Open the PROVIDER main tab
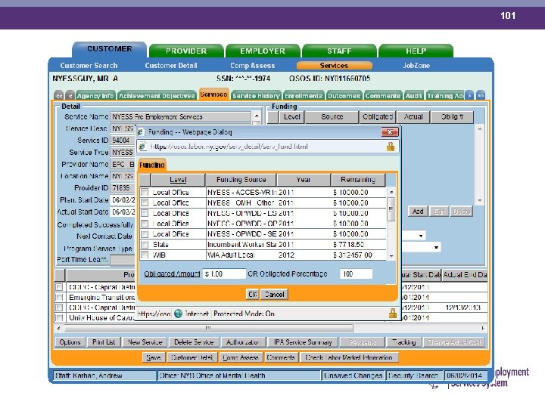 pos(186,51)
